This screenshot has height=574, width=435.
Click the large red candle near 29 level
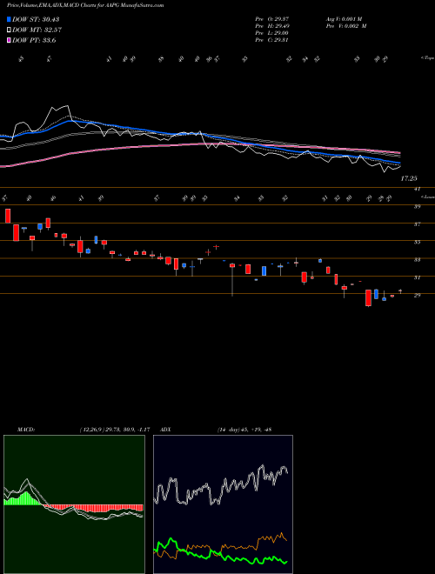pyautogui.click(x=368, y=297)
